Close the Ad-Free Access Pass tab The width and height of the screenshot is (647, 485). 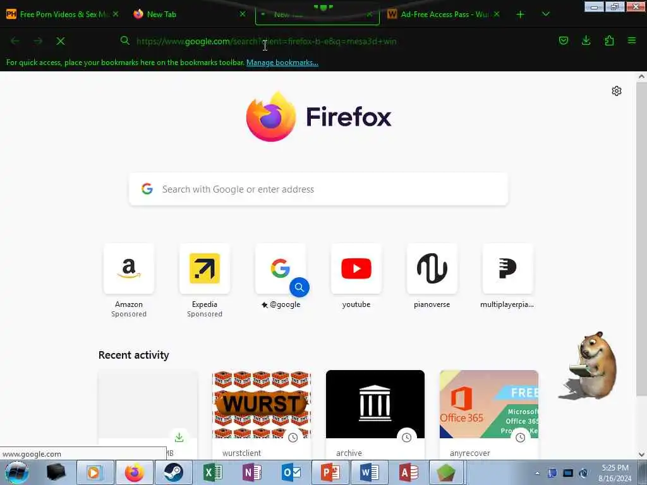point(497,14)
